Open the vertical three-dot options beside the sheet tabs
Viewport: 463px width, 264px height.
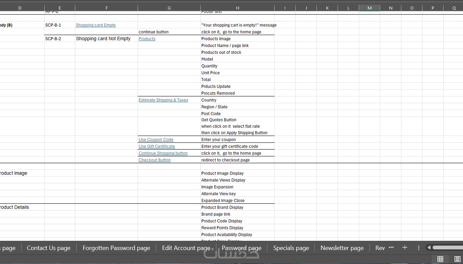click(x=419, y=248)
